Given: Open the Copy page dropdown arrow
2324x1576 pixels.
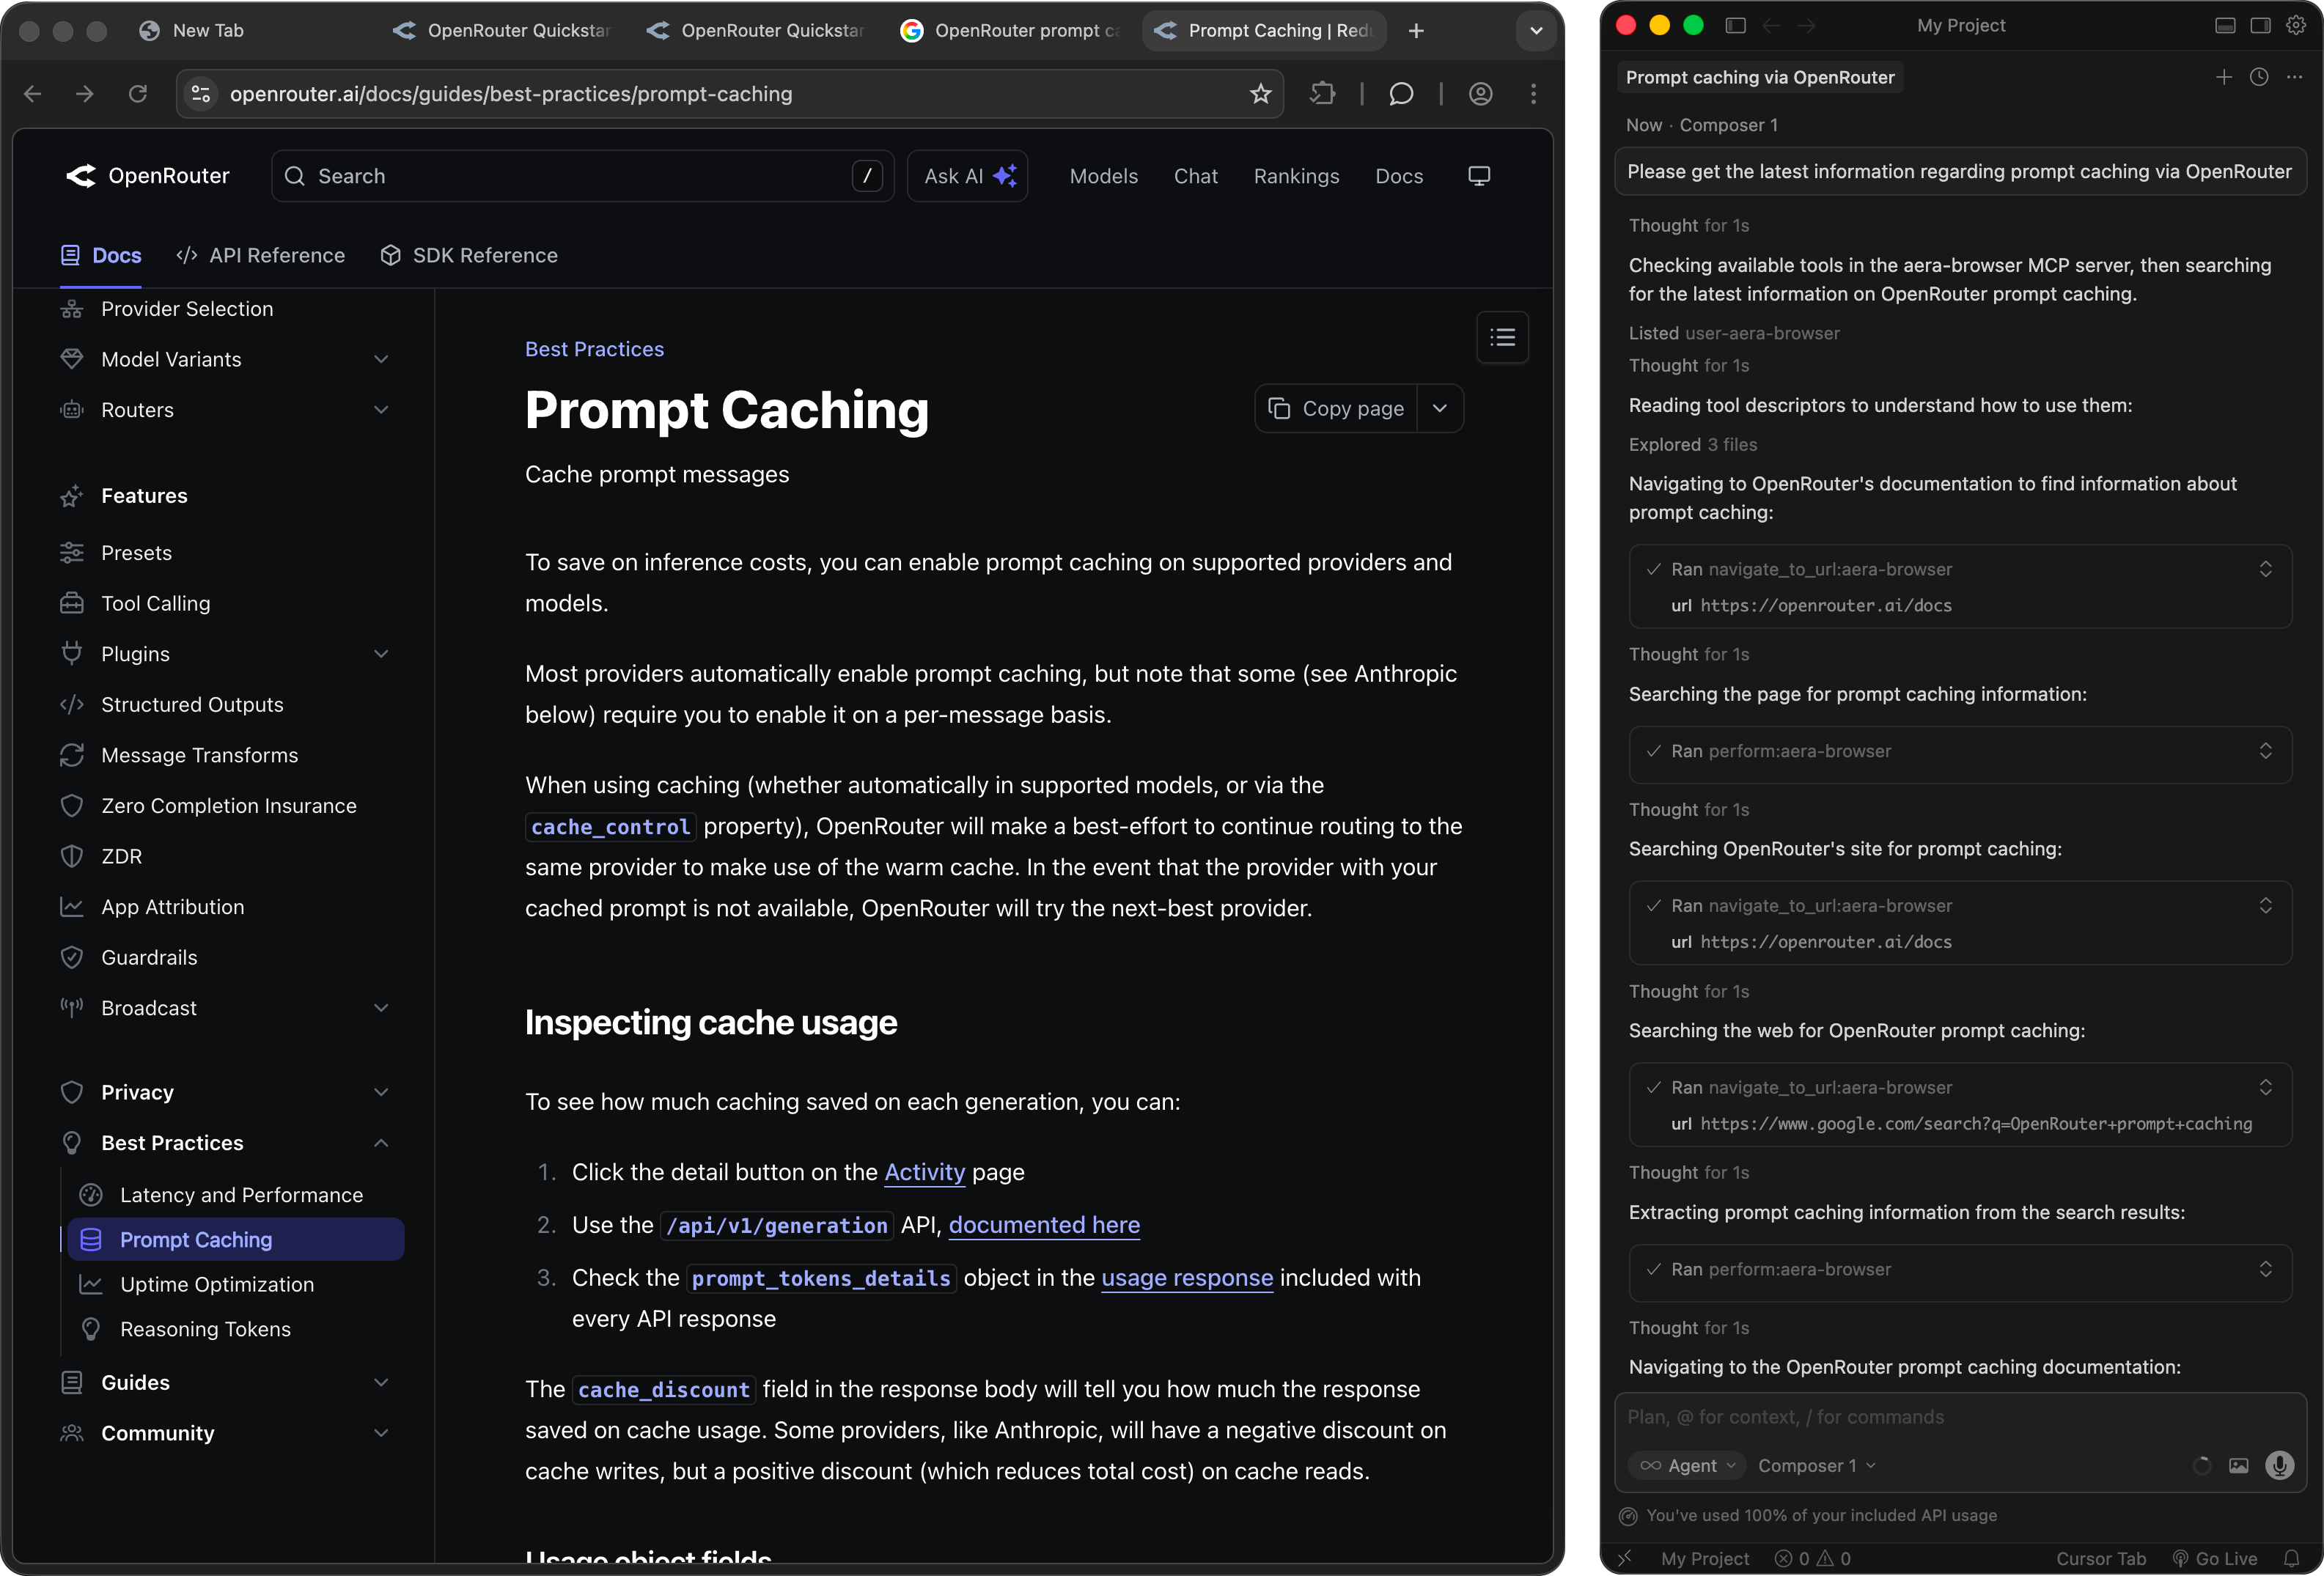Looking at the screenshot, I should [1440, 408].
